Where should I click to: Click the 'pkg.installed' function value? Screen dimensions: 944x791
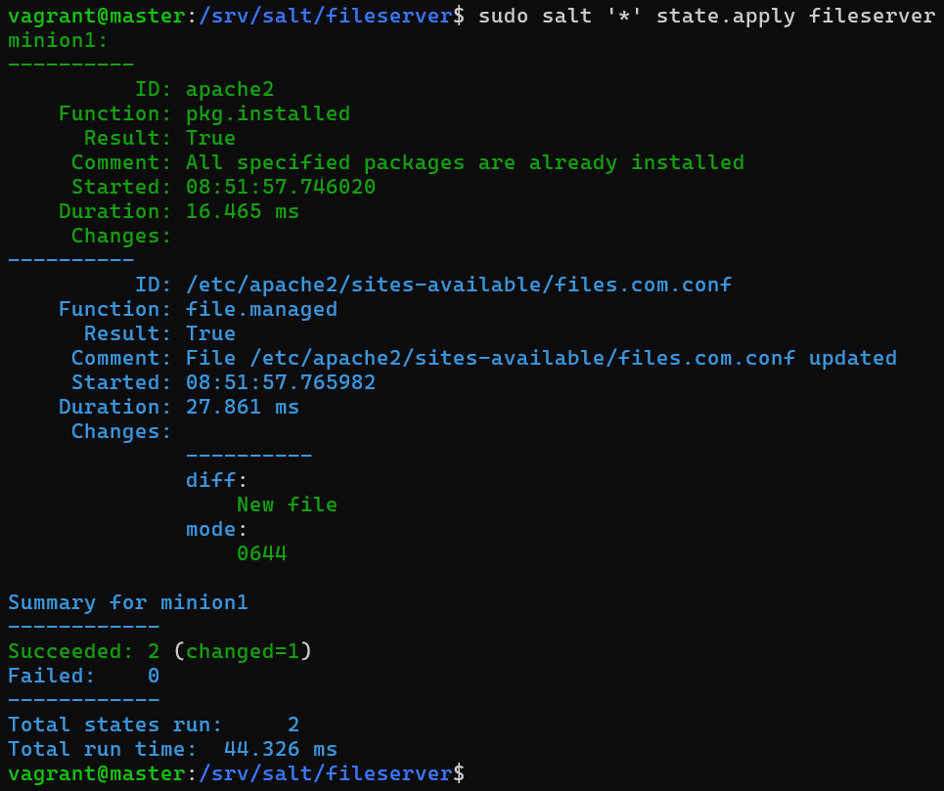pos(268,113)
